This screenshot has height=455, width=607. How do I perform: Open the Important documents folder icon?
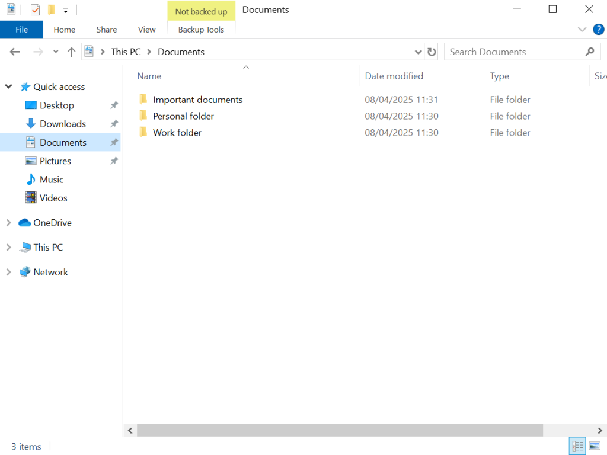[x=143, y=100]
